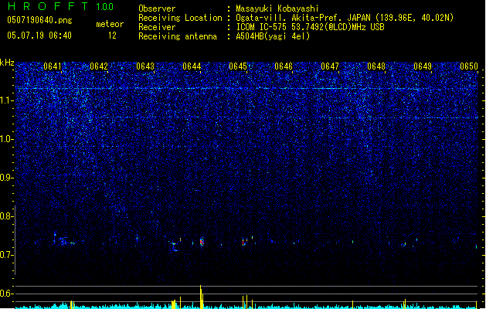The height and width of the screenshot is (309, 486).
Task: Select the Ogata-vill. Akita-Pref. JAPAN location text
Action: click(x=345, y=18)
